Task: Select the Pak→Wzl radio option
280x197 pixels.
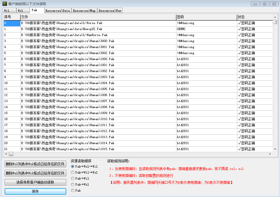Action: 73,184
